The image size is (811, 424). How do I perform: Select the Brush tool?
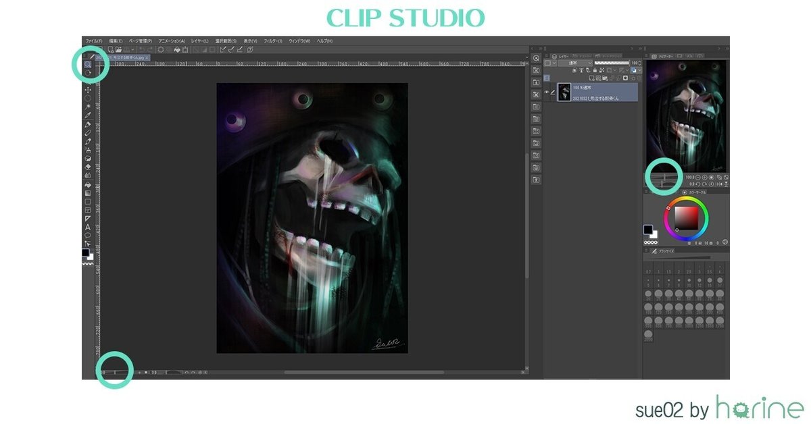coord(88,141)
